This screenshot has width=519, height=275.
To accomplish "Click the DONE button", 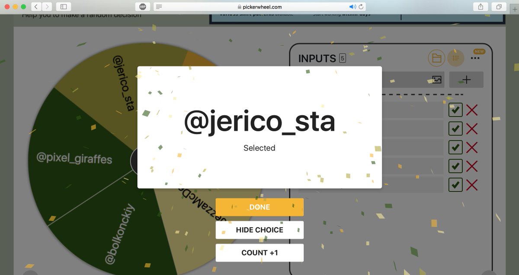I will pos(259,207).
